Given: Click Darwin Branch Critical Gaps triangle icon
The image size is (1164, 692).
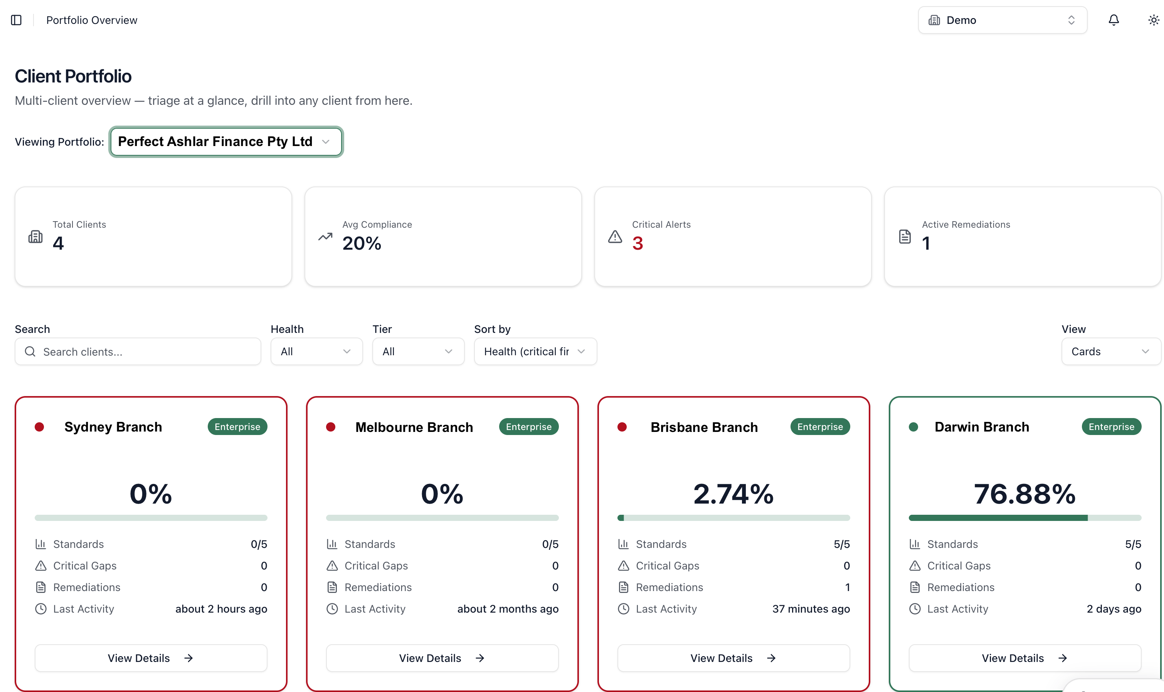Looking at the screenshot, I should (x=915, y=566).
